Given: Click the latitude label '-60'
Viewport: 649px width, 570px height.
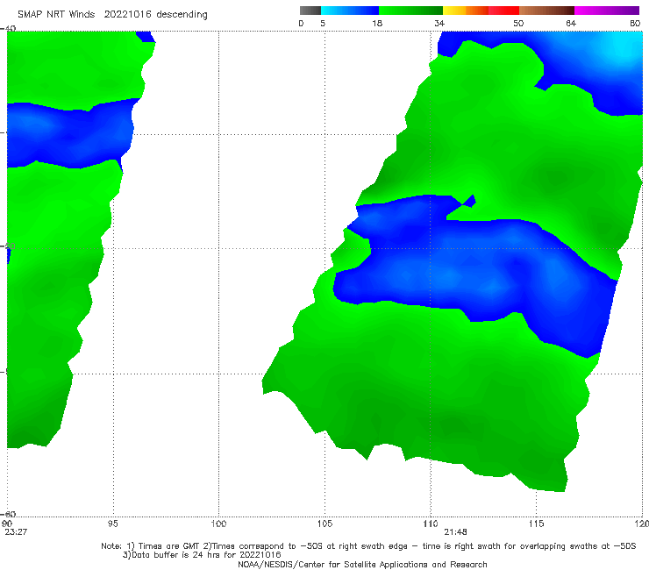Looking at the screenshot, I should 9,514.
